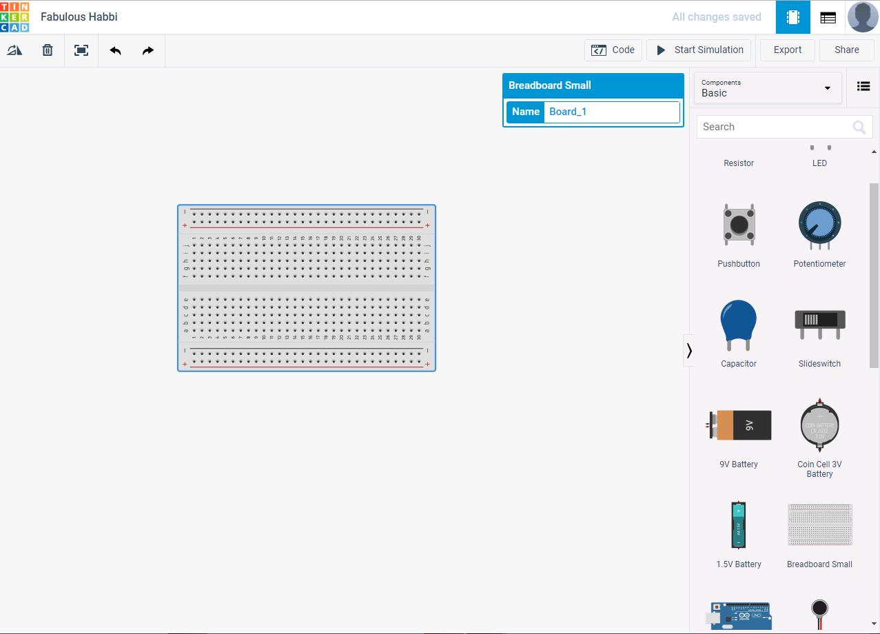Collapse the components panel with the chevron

click(x=689, y=349)
